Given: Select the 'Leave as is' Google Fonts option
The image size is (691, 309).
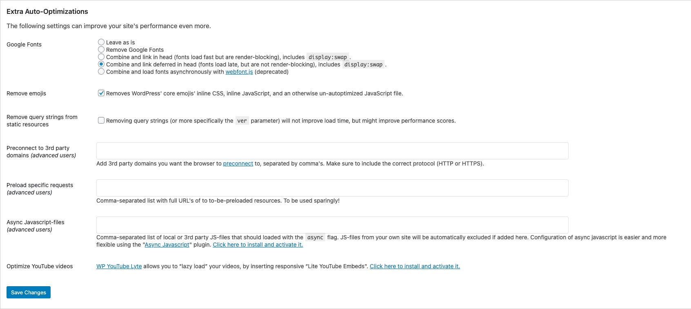Looking at the screenshot, I should (101, 42).
